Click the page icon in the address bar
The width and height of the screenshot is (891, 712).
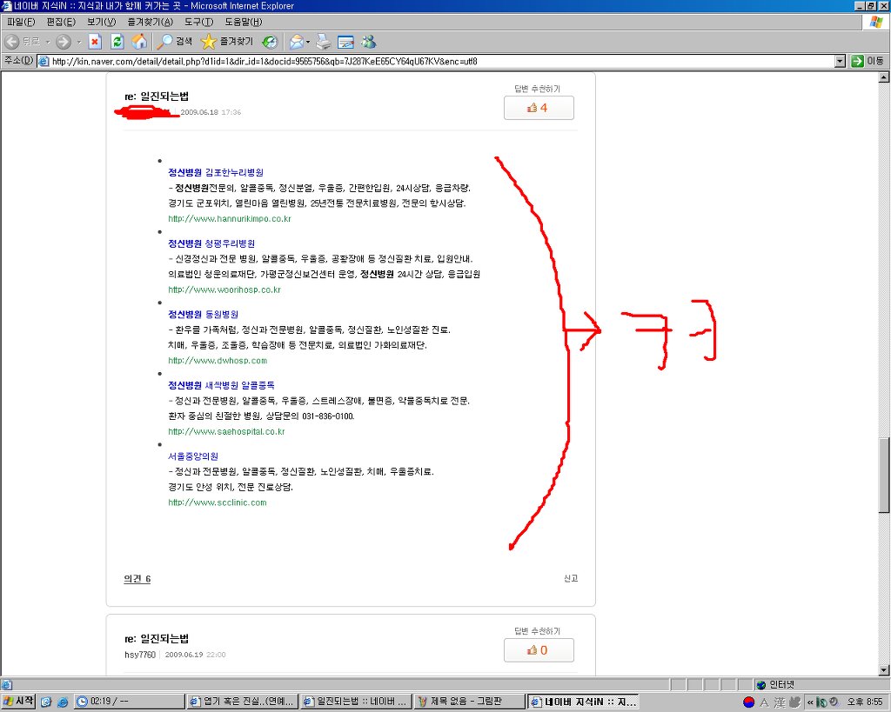tap(44, 62)
